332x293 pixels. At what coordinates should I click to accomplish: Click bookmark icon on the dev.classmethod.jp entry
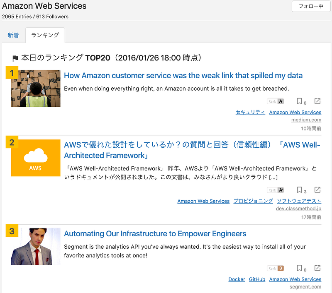(x=299, y=190)
